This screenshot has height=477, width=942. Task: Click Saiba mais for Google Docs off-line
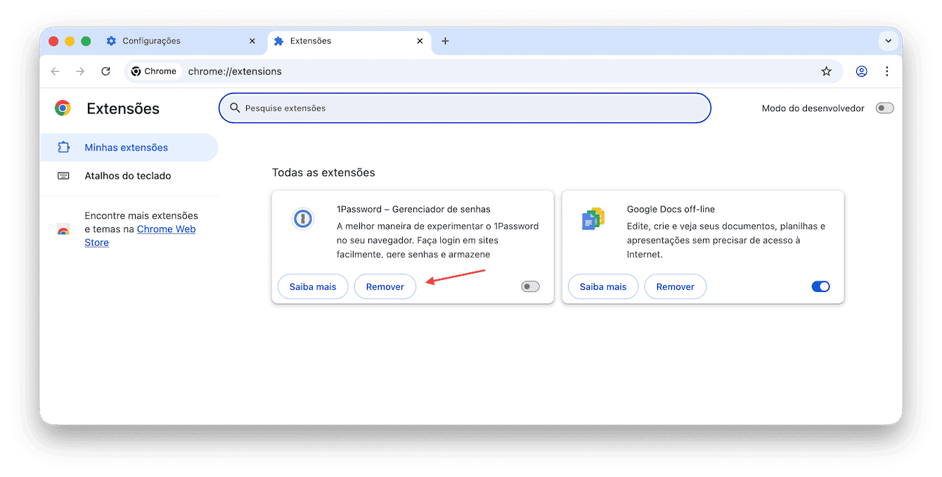[603, 287]
